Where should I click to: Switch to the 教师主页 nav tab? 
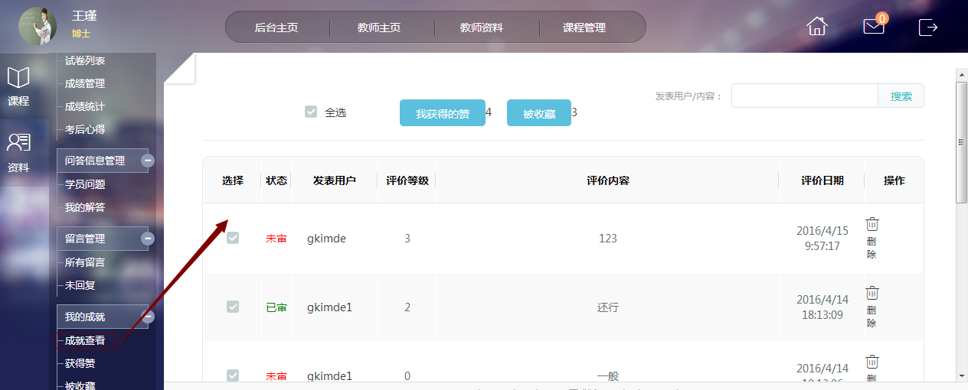pos(379,28)
